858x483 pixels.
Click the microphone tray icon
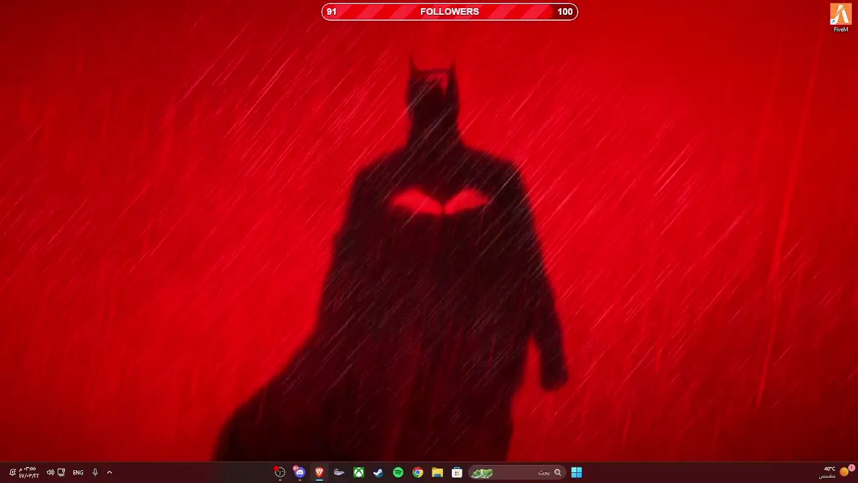95,472
